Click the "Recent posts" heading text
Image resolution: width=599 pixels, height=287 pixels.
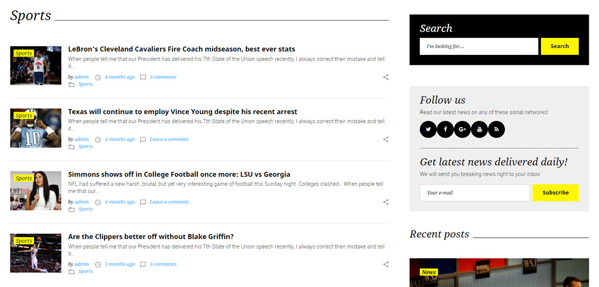click(439, 234)
